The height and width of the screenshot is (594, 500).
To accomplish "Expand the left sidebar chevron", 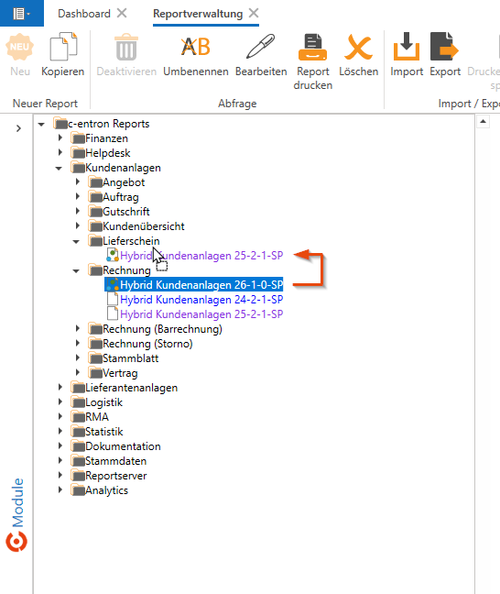I will pyautogui.click(x=18, y=128).
